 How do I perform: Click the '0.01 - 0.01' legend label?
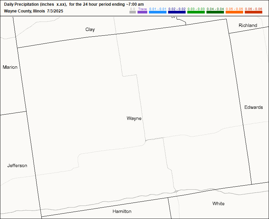click(158, 9)
